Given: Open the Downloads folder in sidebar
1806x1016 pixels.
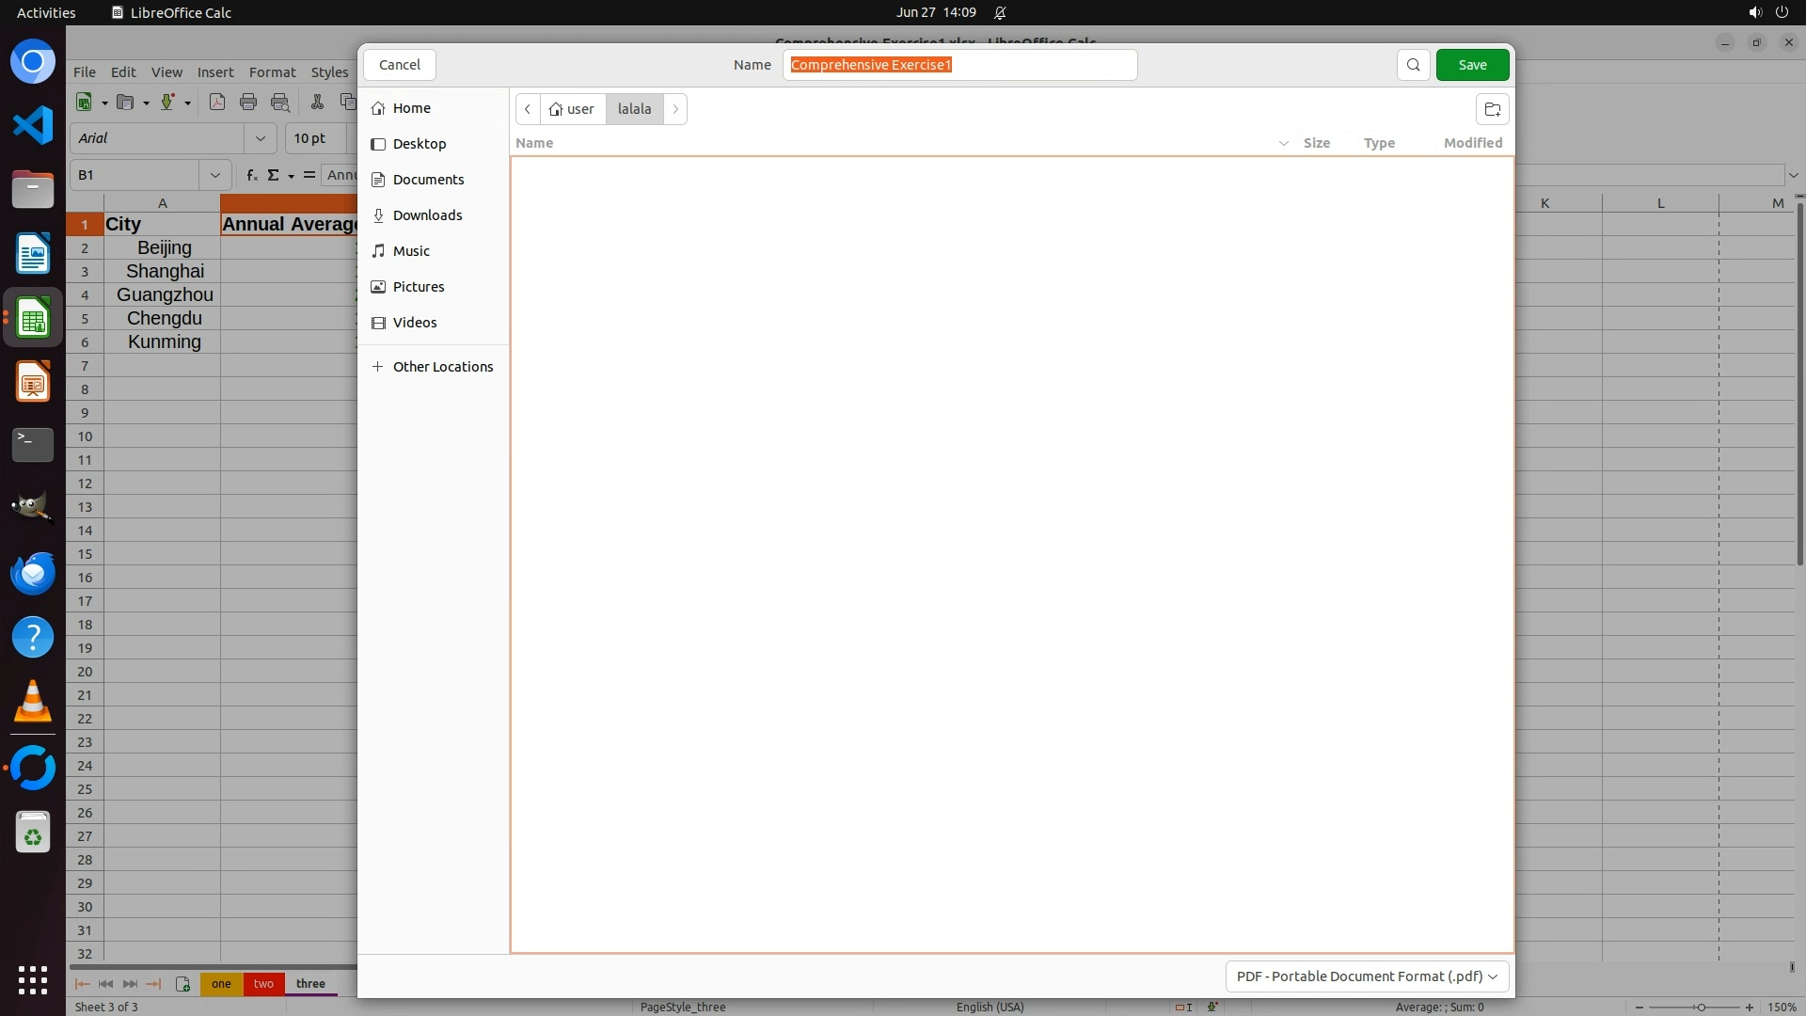Looking at the screenshot, I should tap(427, 215).
